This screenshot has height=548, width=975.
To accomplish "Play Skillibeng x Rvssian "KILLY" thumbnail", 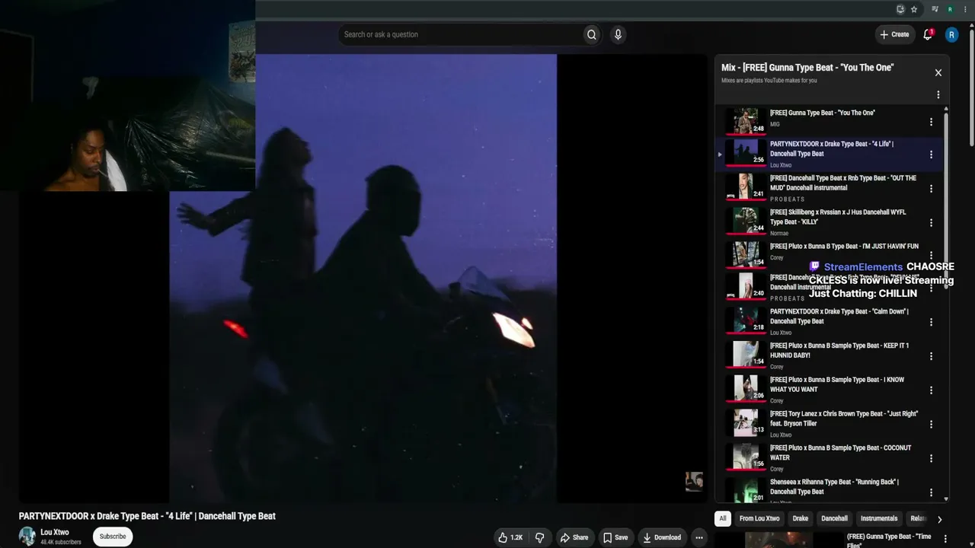I will pyautogui.click(x=745, y=221).
